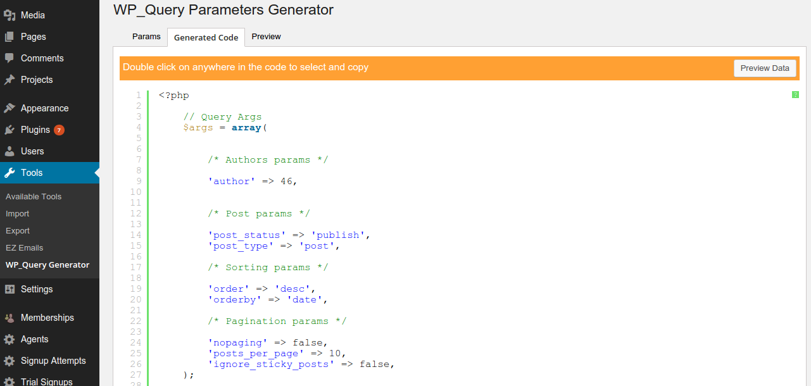Click the Projects pin icon
Image resolution: width=811 pixels, height=386 pixels.
pyautogui.click(x=9, y=80)
